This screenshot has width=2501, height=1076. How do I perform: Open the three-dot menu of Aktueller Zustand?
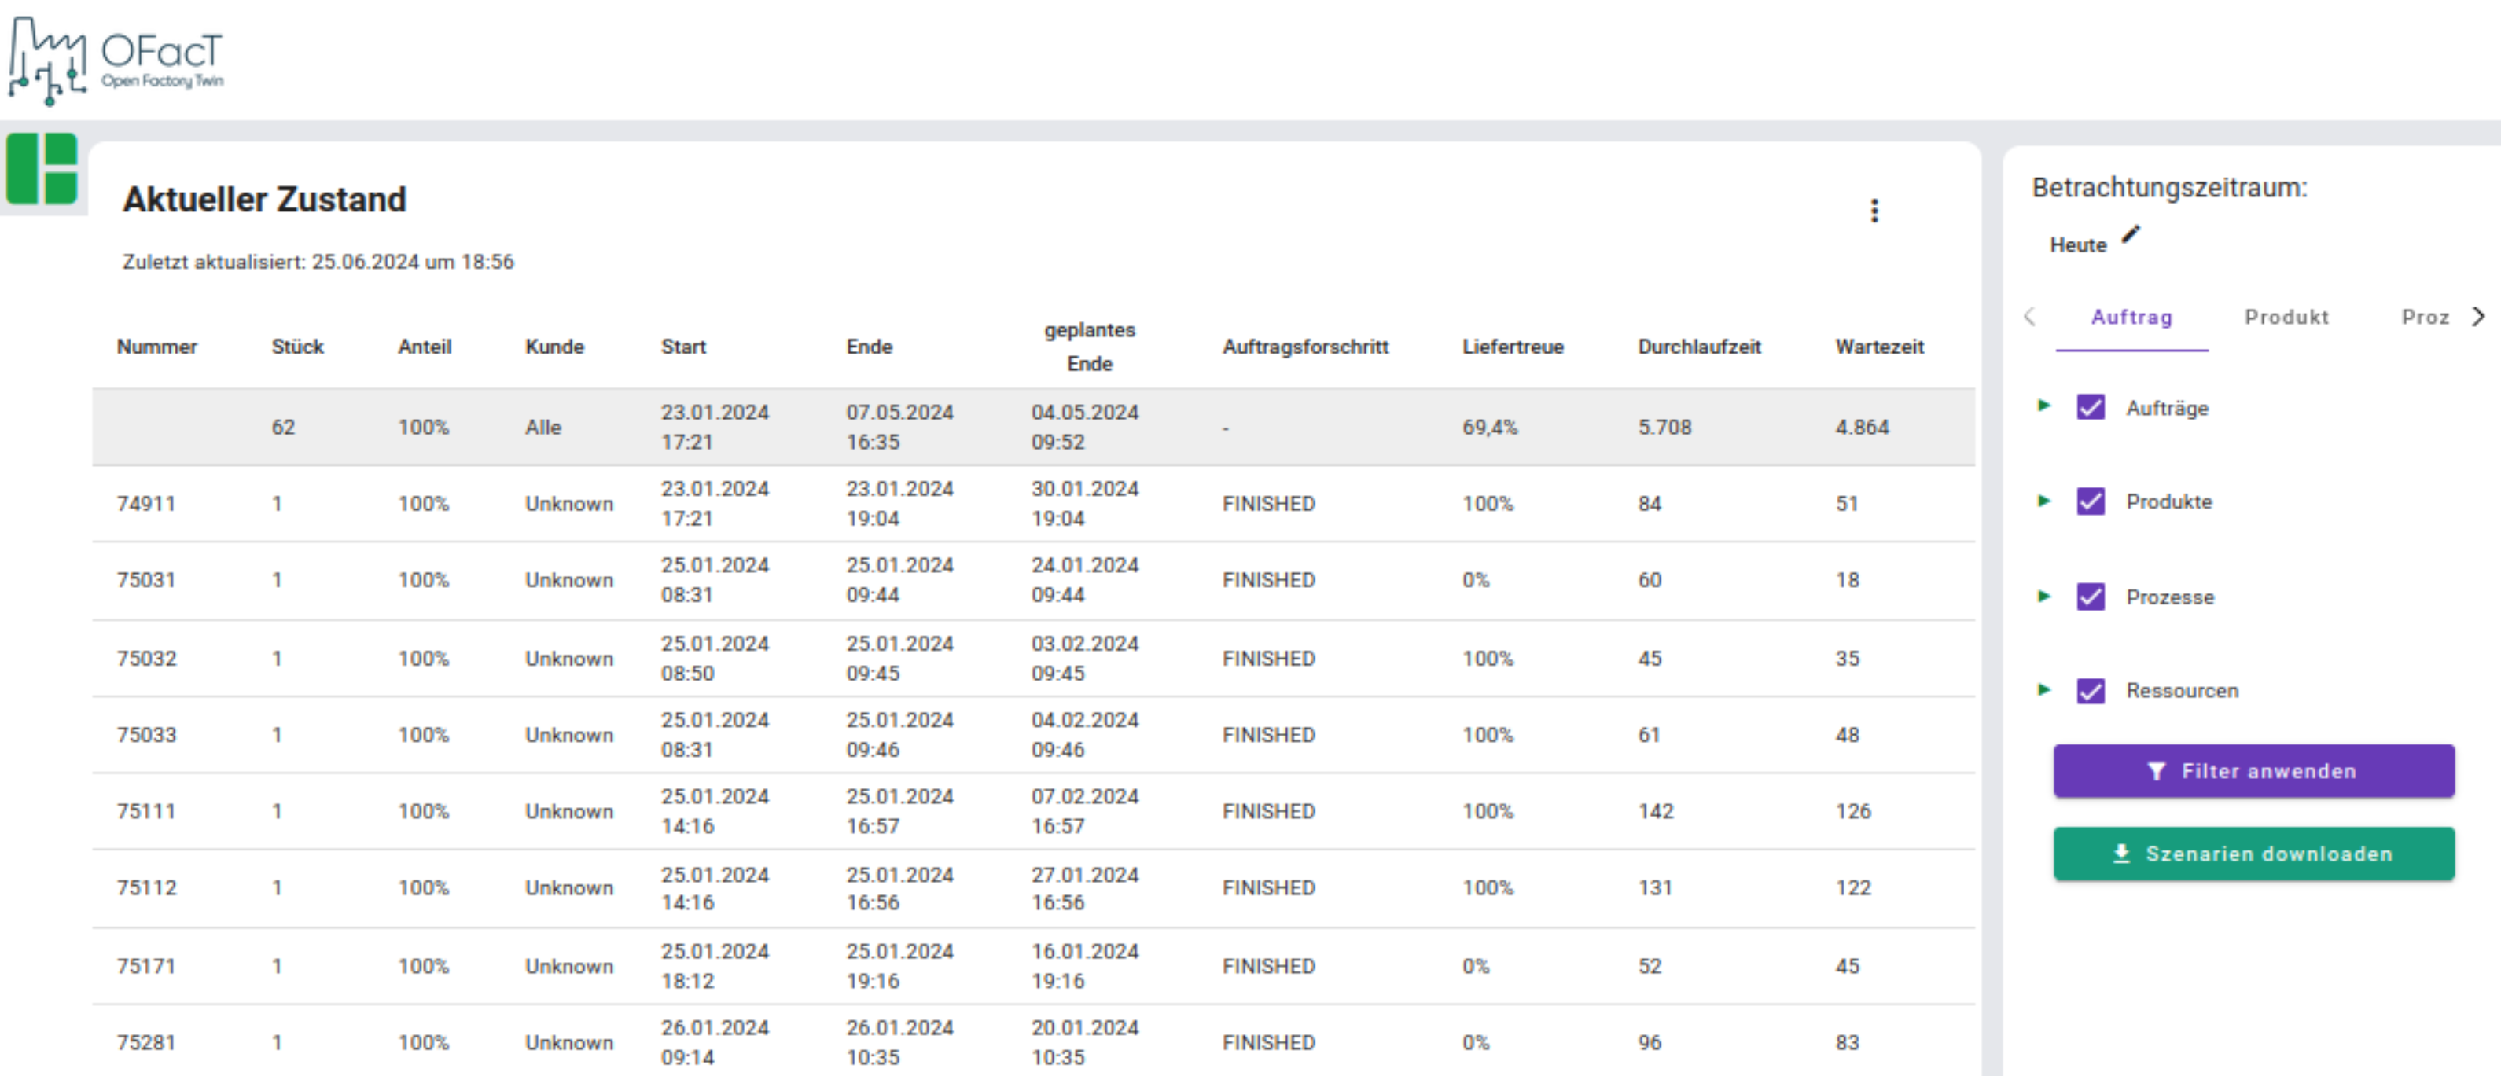1874,211
